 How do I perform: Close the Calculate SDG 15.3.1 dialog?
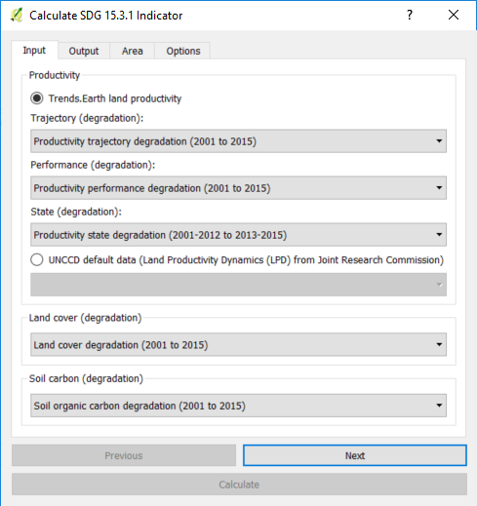(x=454, y=15)
